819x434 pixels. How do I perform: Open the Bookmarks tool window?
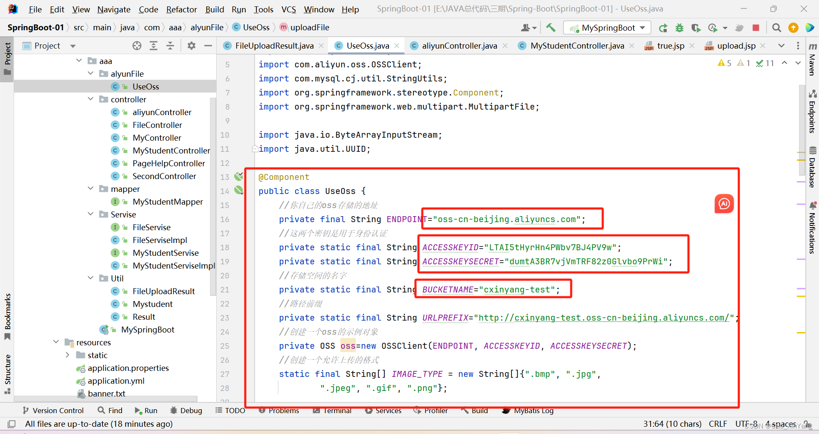coord(7,316)
